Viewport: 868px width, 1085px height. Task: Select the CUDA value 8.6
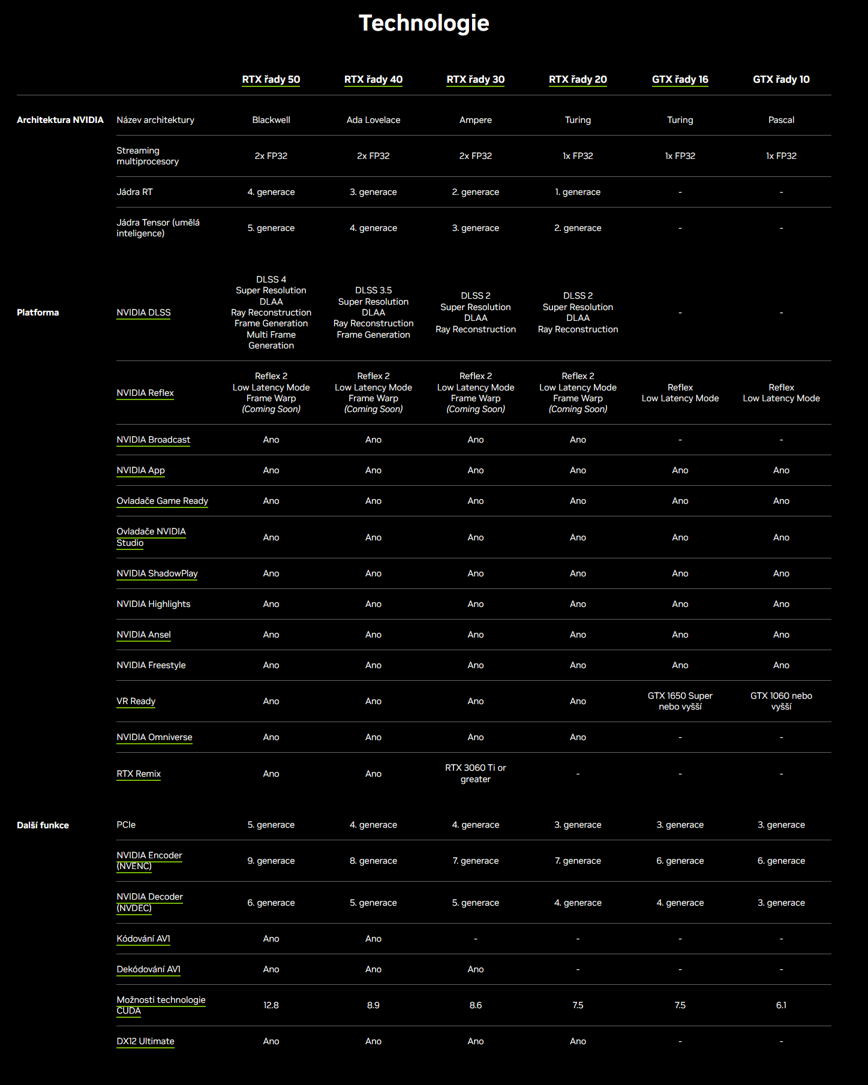coord(476,1005)
